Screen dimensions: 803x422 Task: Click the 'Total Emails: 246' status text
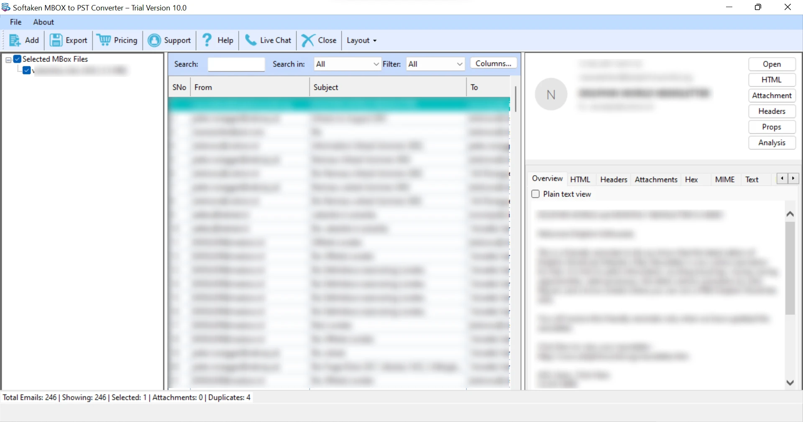point(30,397)
